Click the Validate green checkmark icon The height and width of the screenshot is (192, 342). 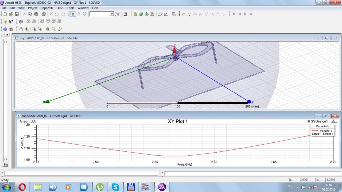[x=141, y=14]
